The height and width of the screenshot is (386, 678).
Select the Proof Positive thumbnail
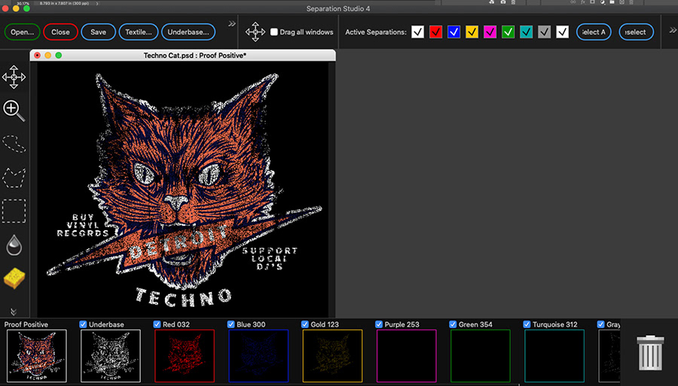click(37, 356)
